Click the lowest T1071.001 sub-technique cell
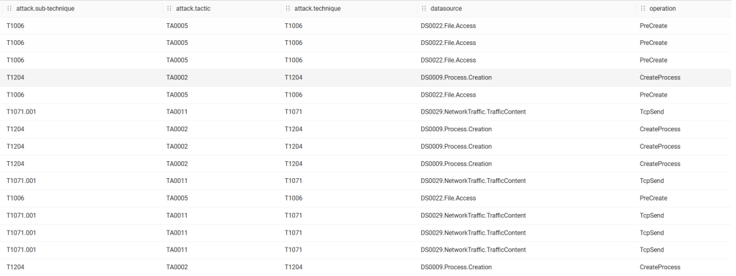 click(21, 249)
